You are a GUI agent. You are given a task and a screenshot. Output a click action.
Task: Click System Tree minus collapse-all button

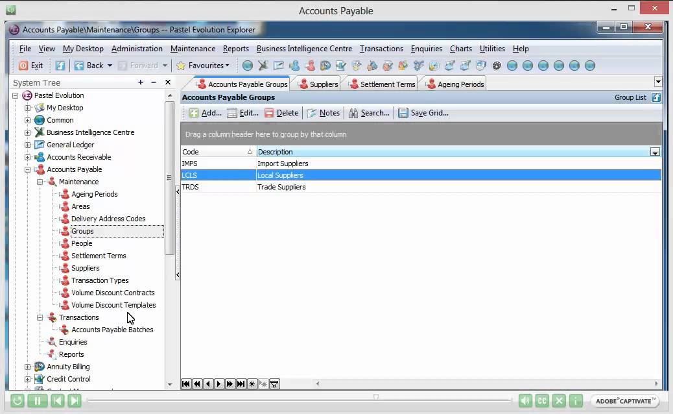pyautogui.click(x=154, y=82)
